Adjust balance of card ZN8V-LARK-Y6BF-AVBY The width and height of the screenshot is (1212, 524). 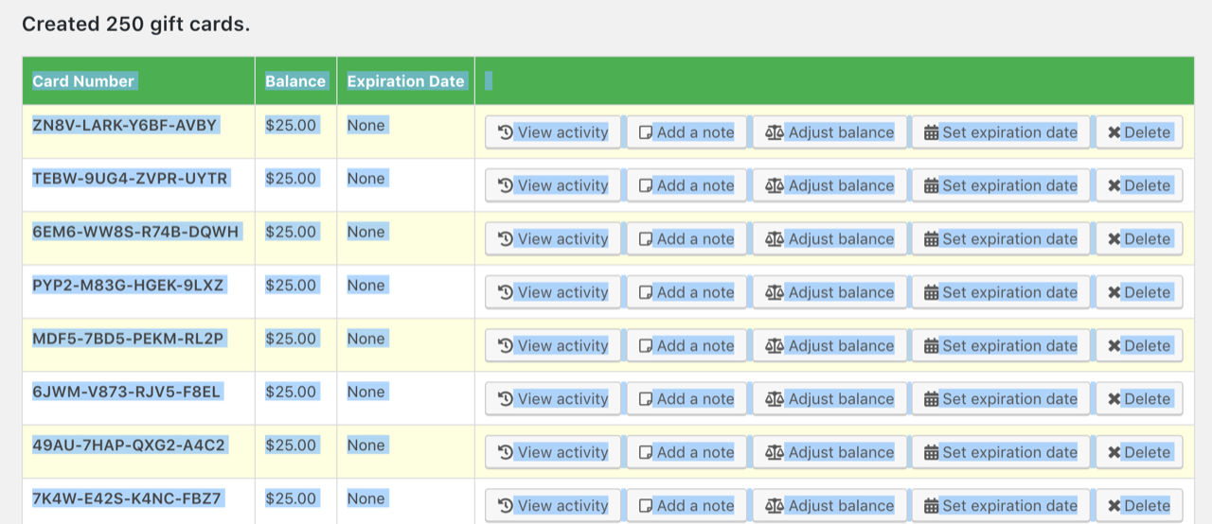click(829, 132)
